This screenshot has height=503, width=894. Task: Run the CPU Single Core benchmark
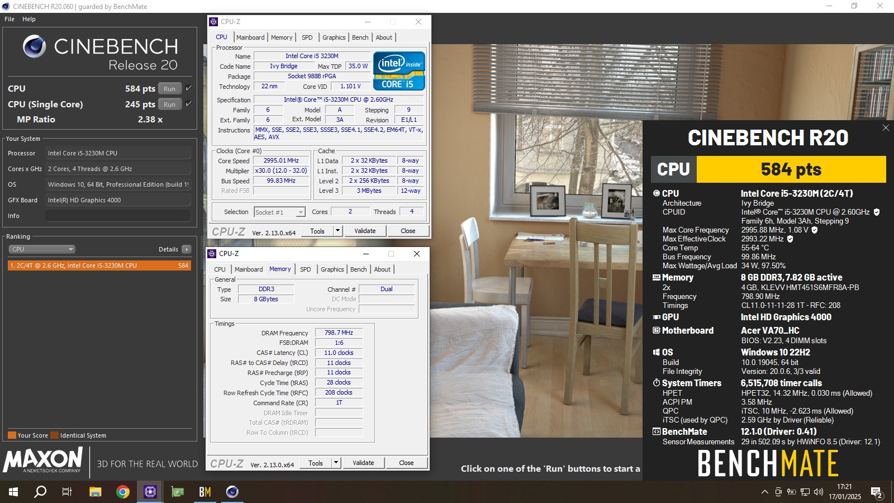tap(170, 104)
